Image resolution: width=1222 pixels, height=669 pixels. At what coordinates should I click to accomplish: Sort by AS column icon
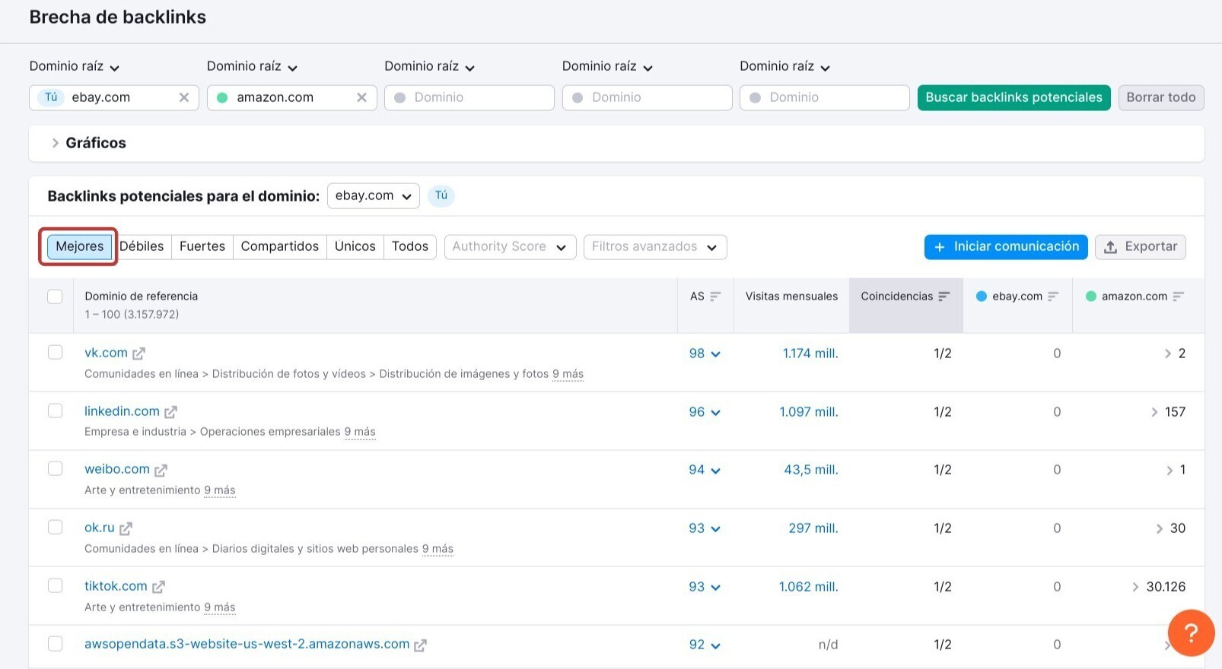pyautogui.click(x=715, y=296)
